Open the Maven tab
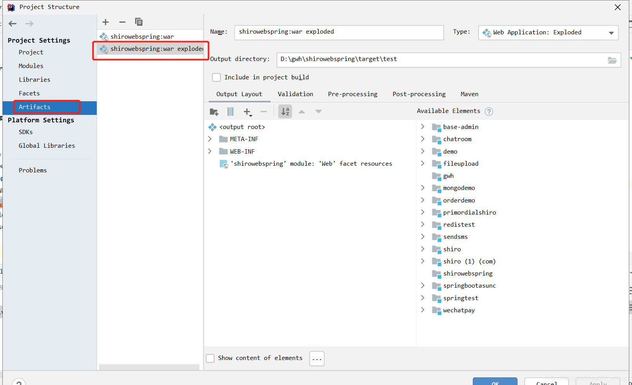The height and width of the screenshot is (385, 632). (x=469, y=94)
